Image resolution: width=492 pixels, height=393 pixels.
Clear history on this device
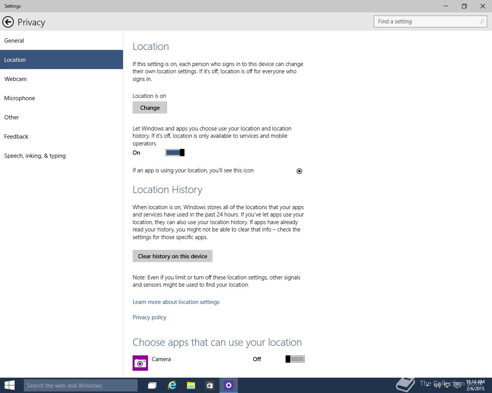[x=173, y=256]
